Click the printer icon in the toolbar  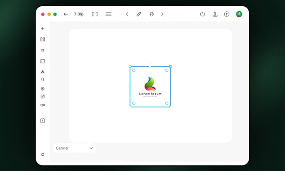coord(152,14)
